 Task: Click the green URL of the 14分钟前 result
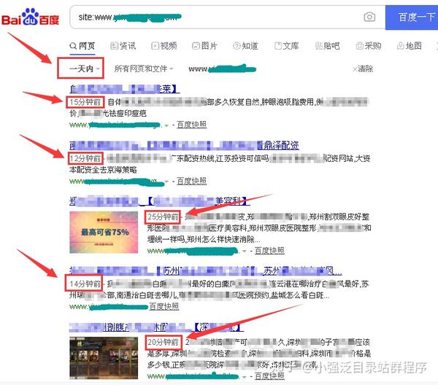109,306
